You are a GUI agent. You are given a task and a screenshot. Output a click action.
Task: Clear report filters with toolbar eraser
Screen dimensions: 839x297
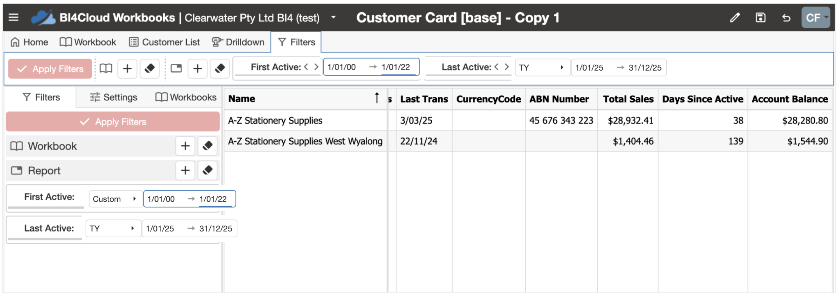(220, 69)
